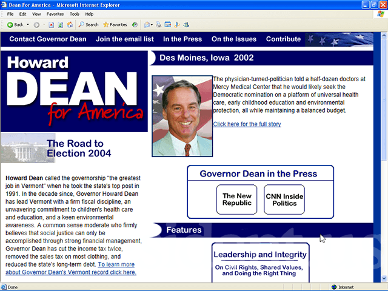This screenshot has width=388, height=291.
Task: Open the Forward history dropdown arrow
Action: (x=44, y=25)
